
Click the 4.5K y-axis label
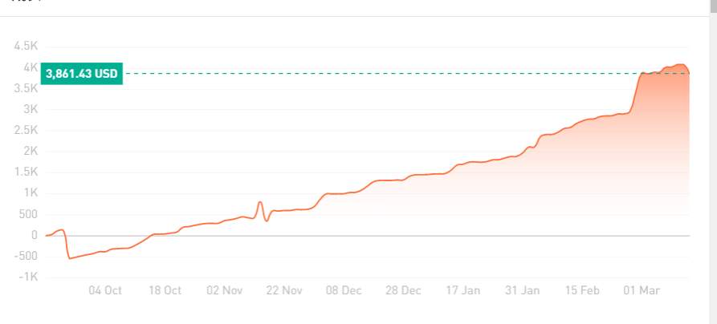point(26,47)
